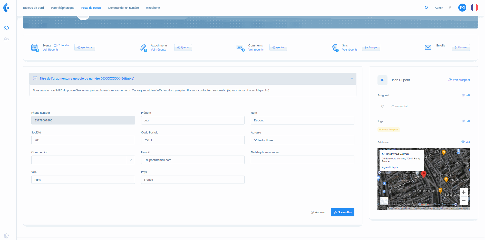Click Annuler to cancel form

pos(318,212)
